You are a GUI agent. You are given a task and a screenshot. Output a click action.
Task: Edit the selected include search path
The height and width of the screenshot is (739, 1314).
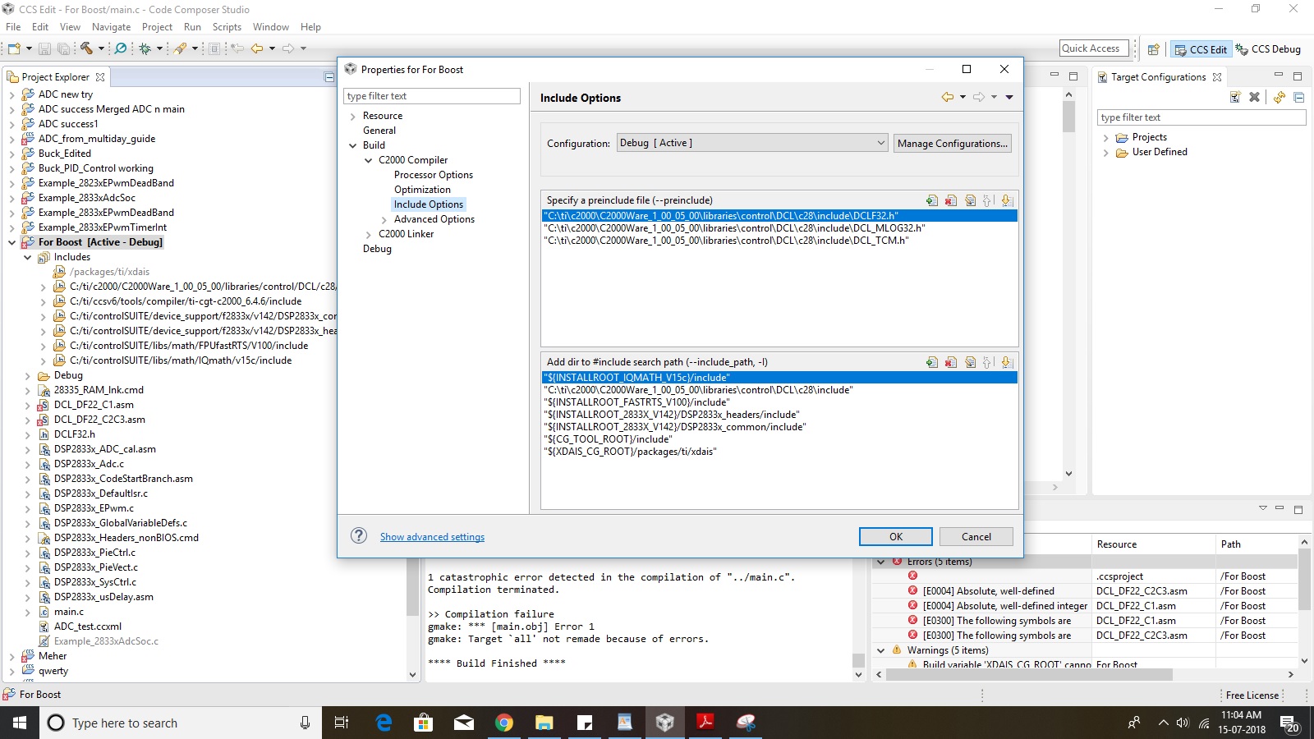[970, 362]
